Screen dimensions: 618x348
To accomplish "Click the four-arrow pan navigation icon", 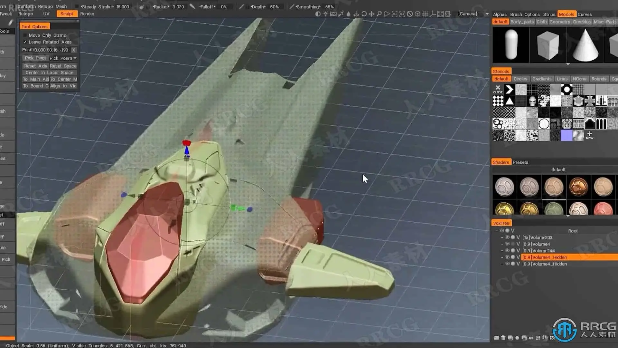I will [371, 14].
